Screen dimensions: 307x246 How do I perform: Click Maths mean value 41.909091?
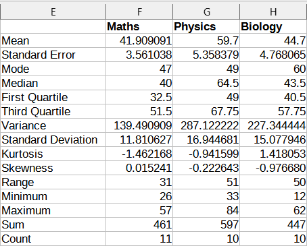pyautogui.click(x=139, y=40)
